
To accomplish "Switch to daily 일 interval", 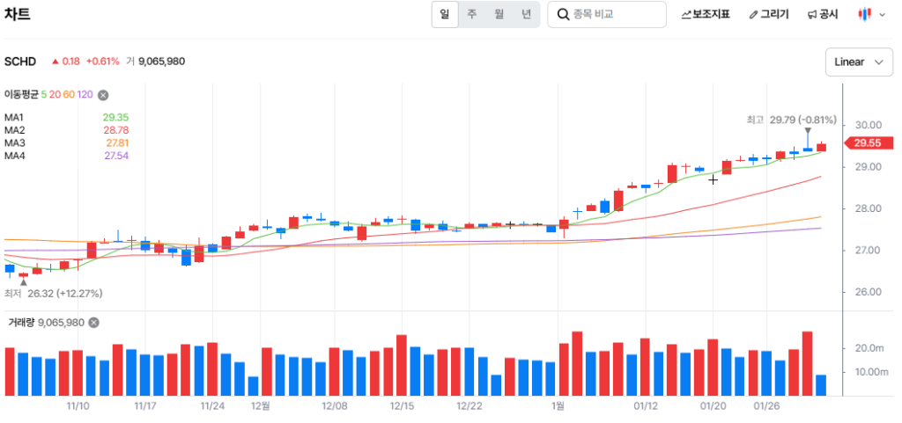I will coord(445,14).
